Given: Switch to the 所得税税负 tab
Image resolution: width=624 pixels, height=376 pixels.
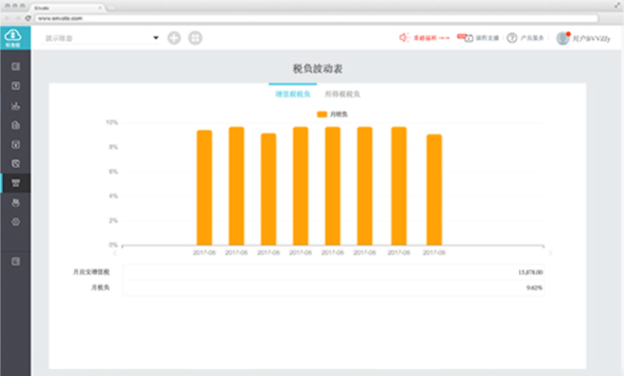Looking at the screenshot, I should pyautogui.click(x=343, y=94).
